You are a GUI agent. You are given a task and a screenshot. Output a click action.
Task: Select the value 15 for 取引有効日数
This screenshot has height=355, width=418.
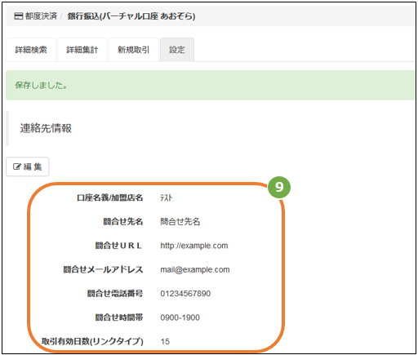point(165,341)
